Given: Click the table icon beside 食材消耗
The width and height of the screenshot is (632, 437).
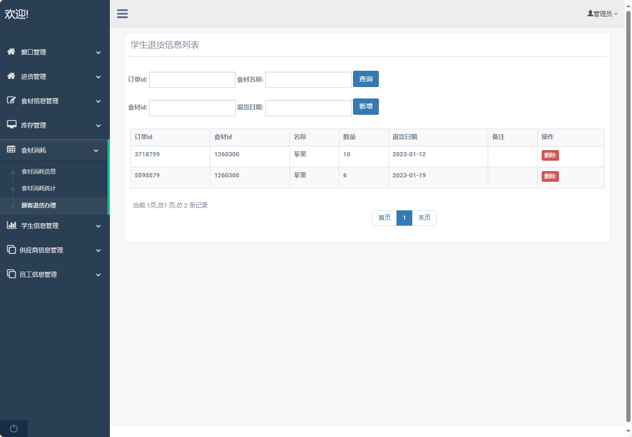Looking at the screenshot, I should click(11, 150).
